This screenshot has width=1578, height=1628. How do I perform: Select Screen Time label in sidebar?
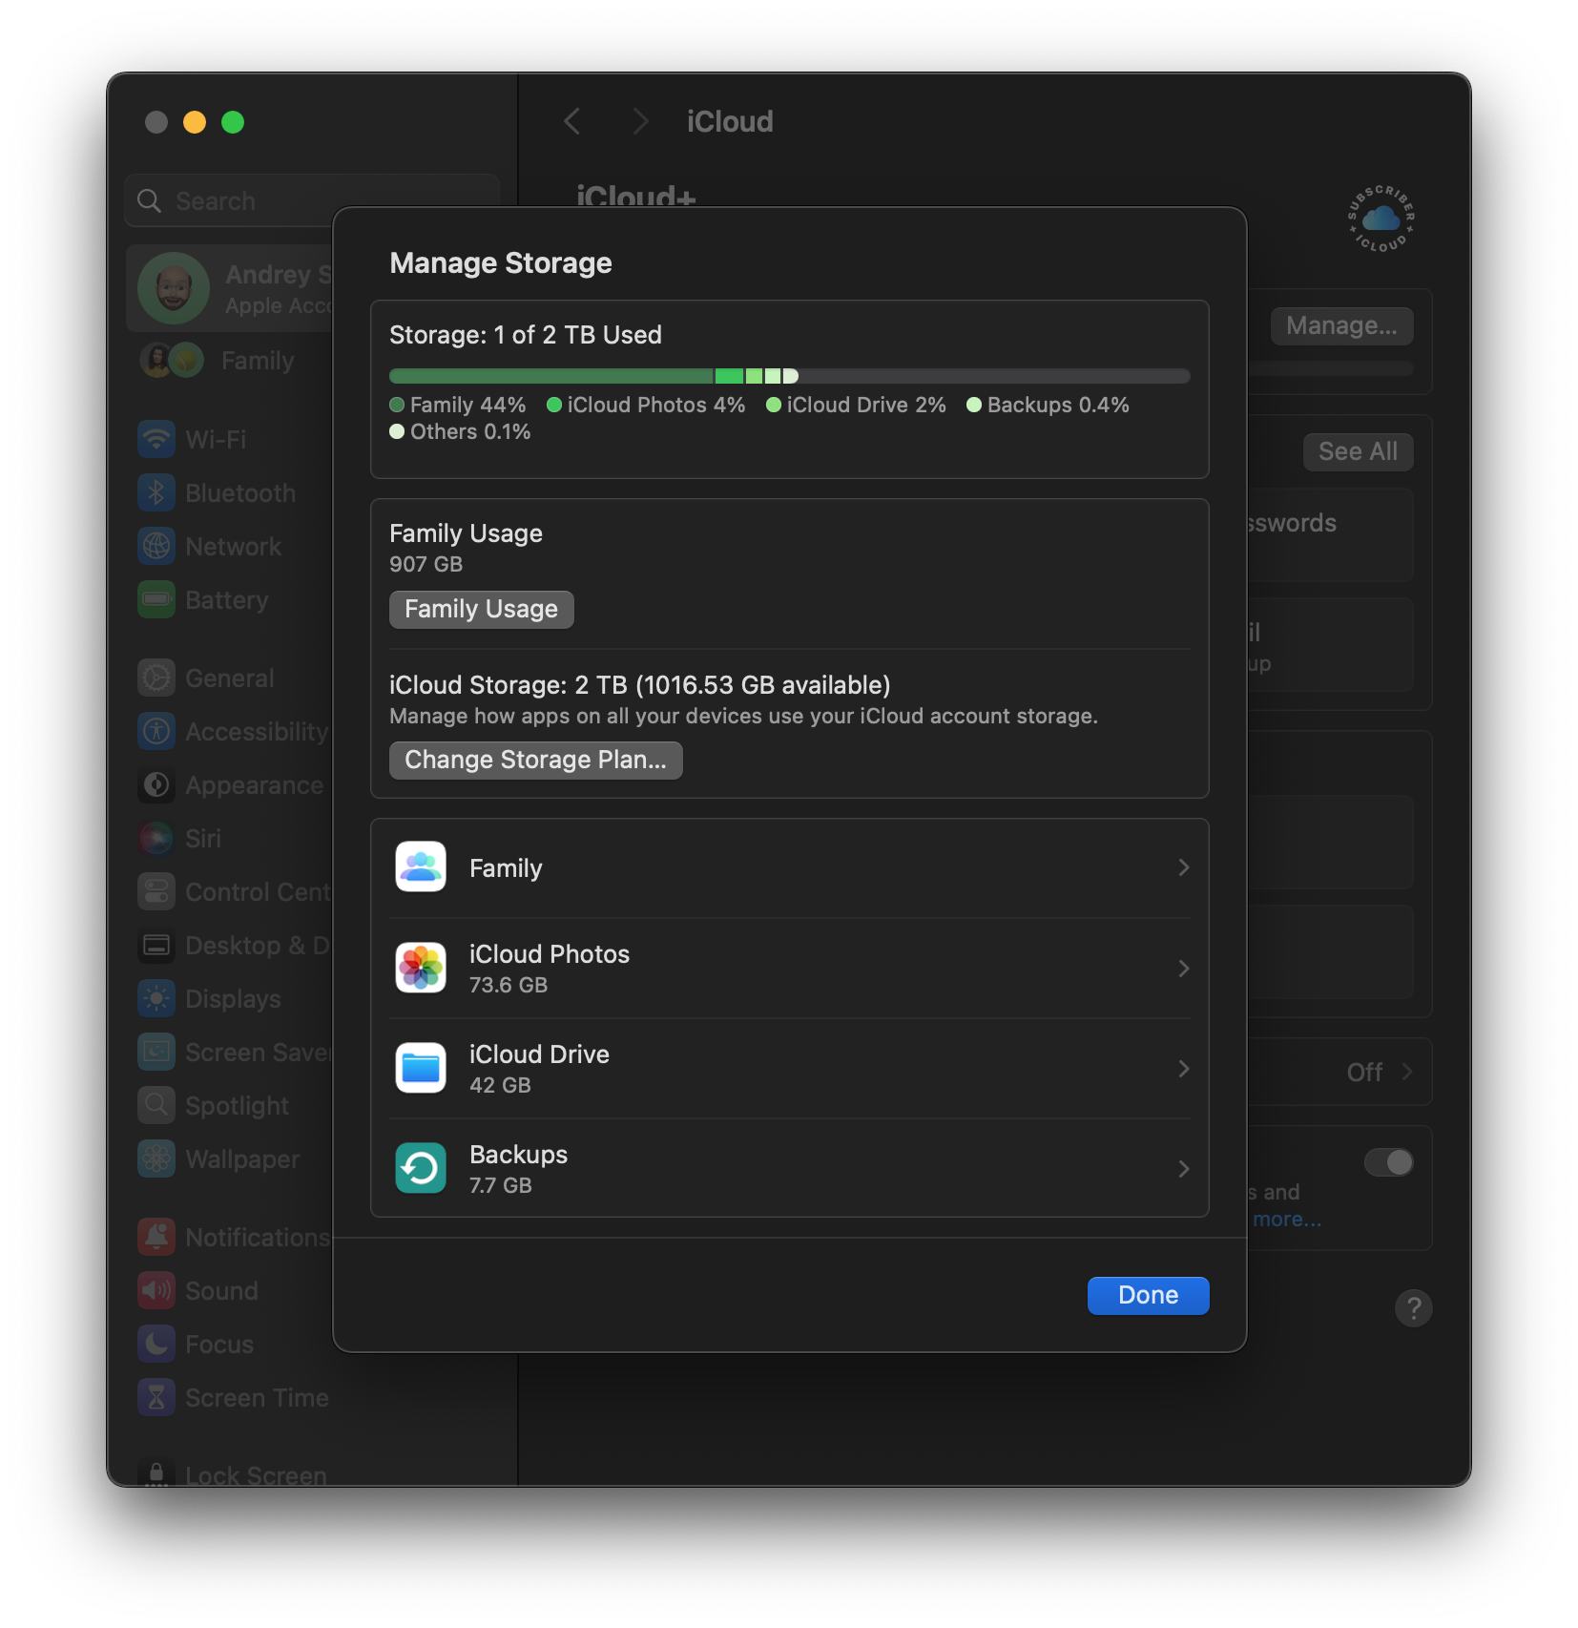click(x=257, y=1397)
